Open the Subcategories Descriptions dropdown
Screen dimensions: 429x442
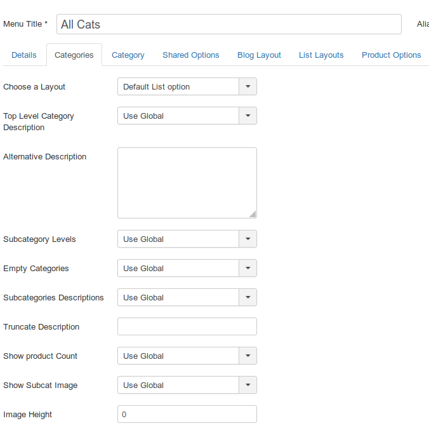(187, 297)
